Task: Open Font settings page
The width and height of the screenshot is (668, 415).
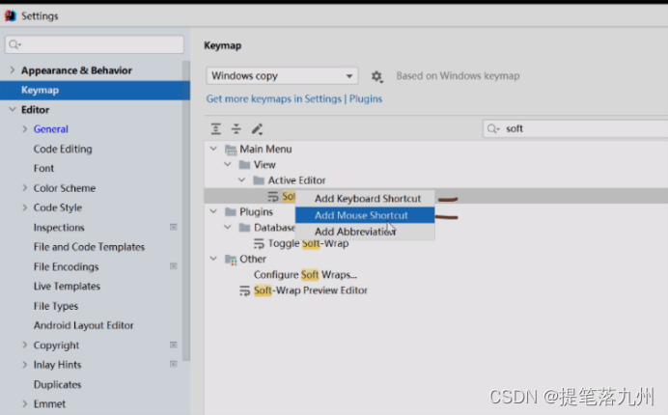Action: click(x=43, y=168)
